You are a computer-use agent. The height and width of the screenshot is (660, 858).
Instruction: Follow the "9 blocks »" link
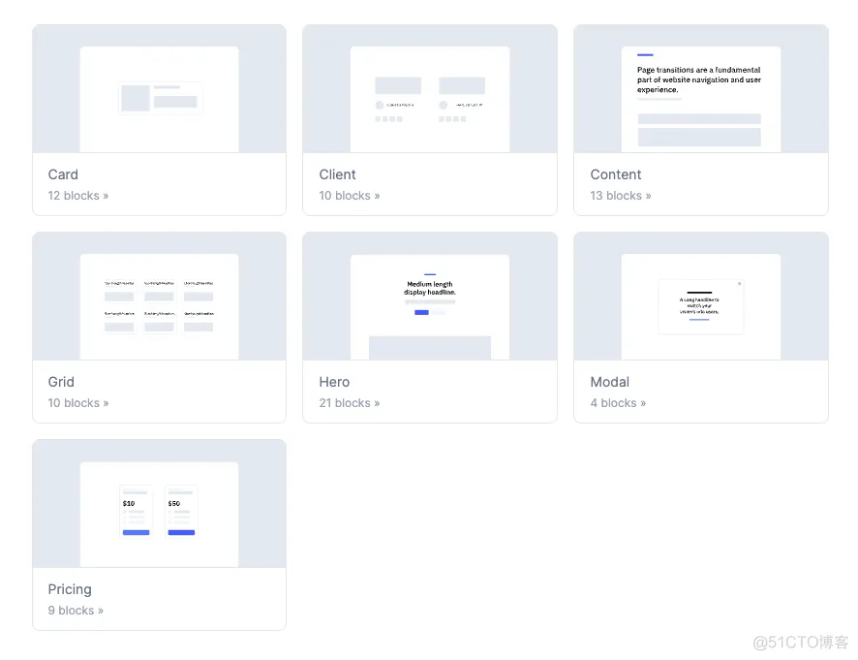[76, 611]
